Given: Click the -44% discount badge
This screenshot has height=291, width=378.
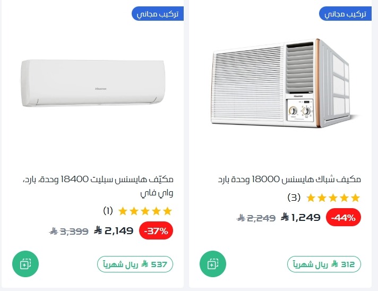Looking at the screenshot, I should coord(345,218).
